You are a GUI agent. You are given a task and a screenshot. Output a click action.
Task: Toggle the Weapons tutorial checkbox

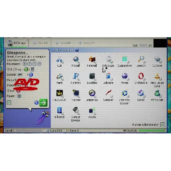pos(9,103)
